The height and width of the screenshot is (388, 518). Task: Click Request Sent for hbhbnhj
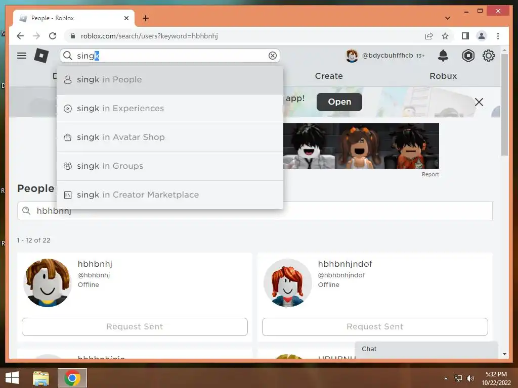coord(135,327)
